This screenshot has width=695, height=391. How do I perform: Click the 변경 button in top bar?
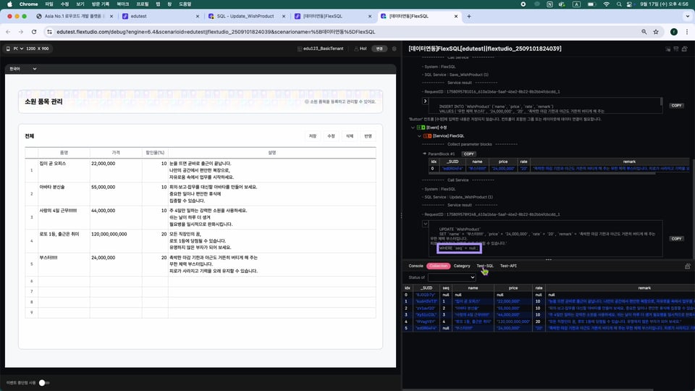[x=379, y=49]
